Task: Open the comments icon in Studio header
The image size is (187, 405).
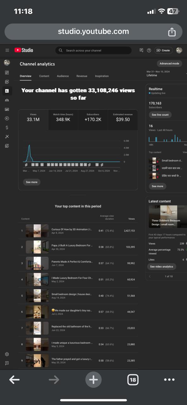Action: click(141, 50)
